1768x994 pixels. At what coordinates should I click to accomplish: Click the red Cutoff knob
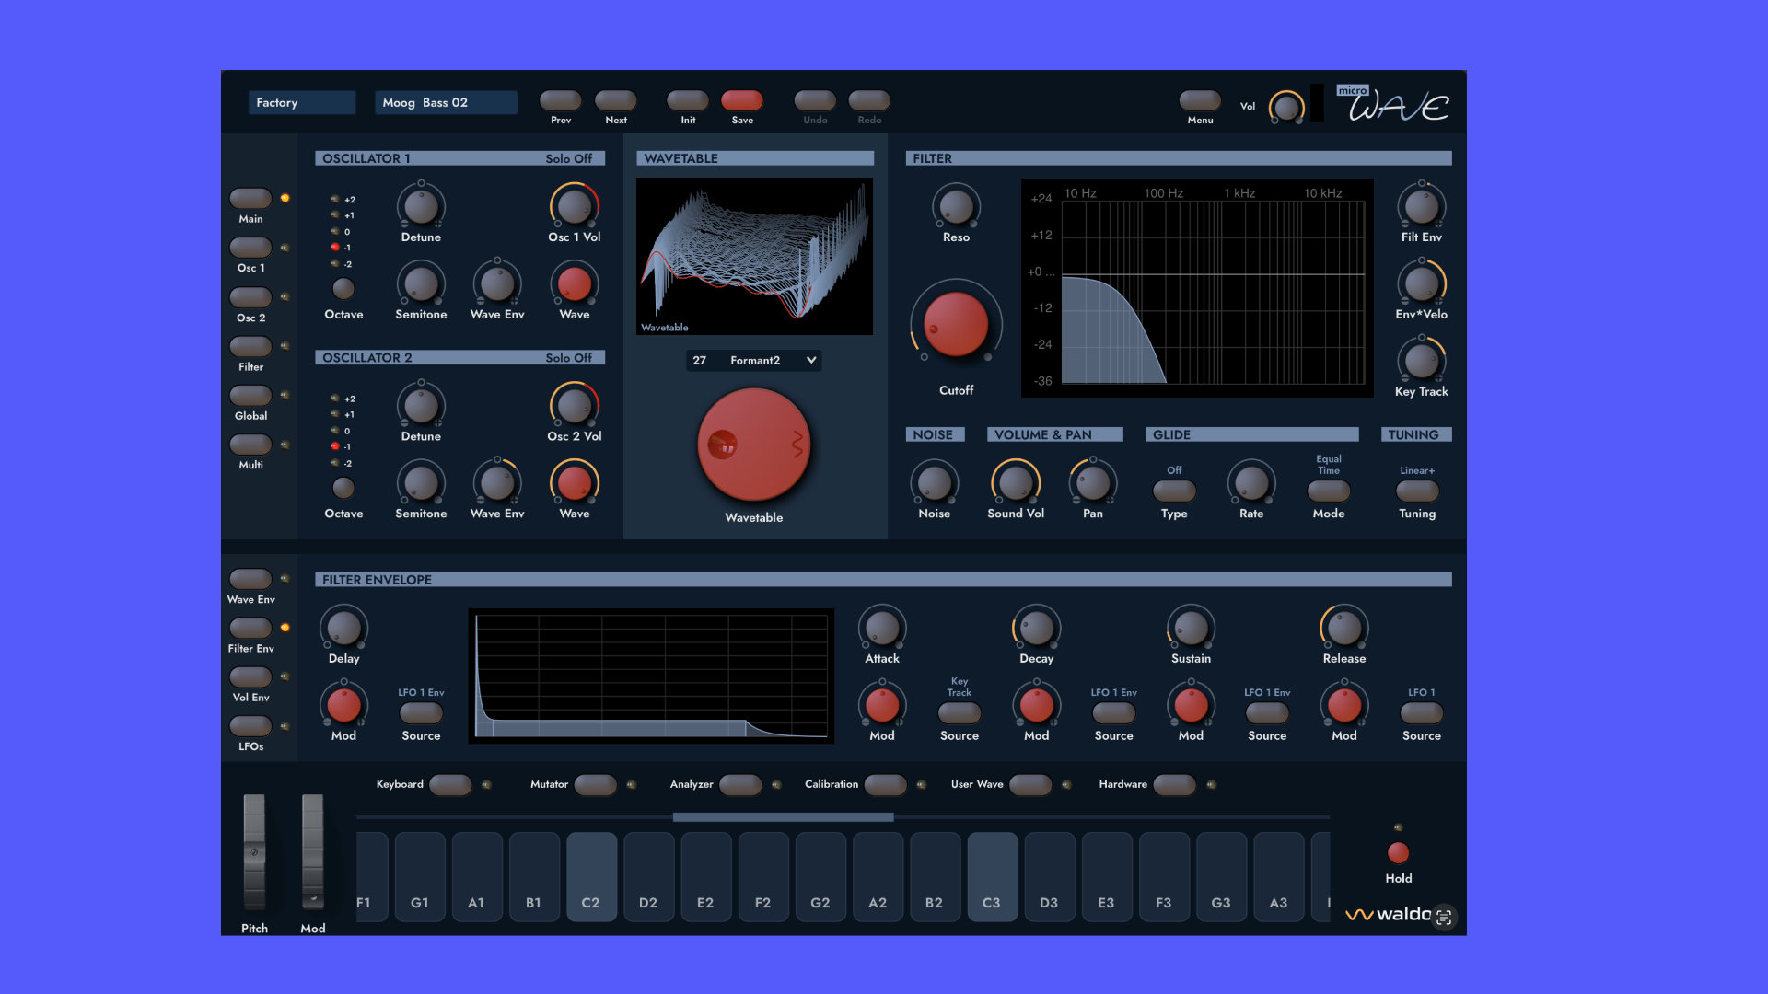pyautogui.click(x=956, y=324)
